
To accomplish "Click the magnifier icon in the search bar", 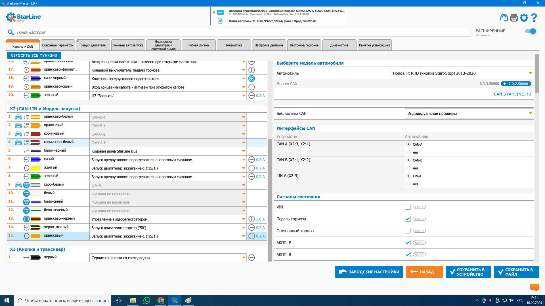I will [11, 32].
